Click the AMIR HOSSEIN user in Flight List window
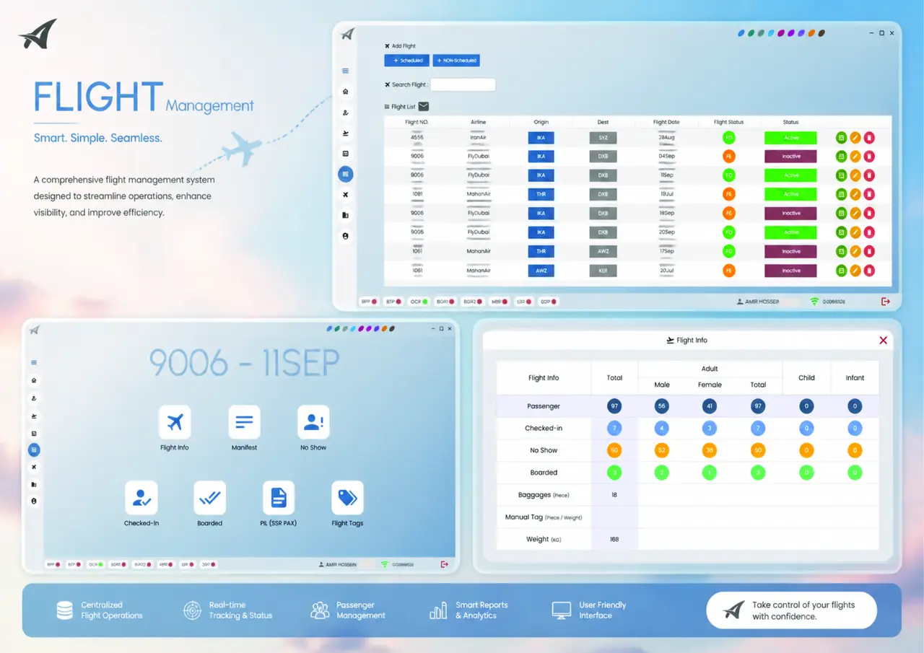 [x=758, y=302]
